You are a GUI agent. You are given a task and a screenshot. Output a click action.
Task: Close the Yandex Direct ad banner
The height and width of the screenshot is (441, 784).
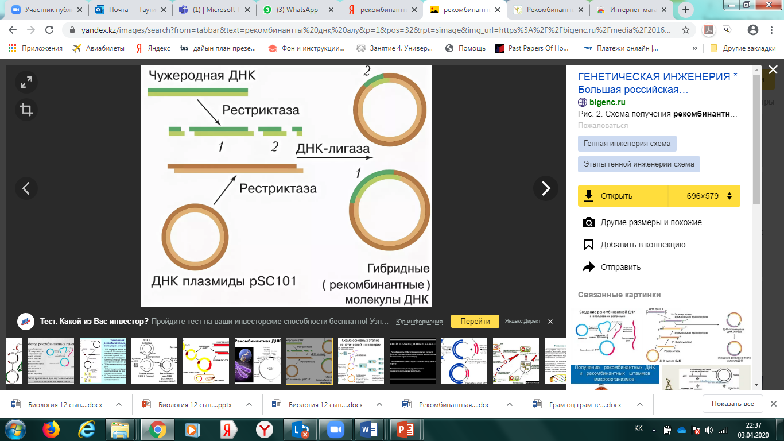tap(550, 322)
